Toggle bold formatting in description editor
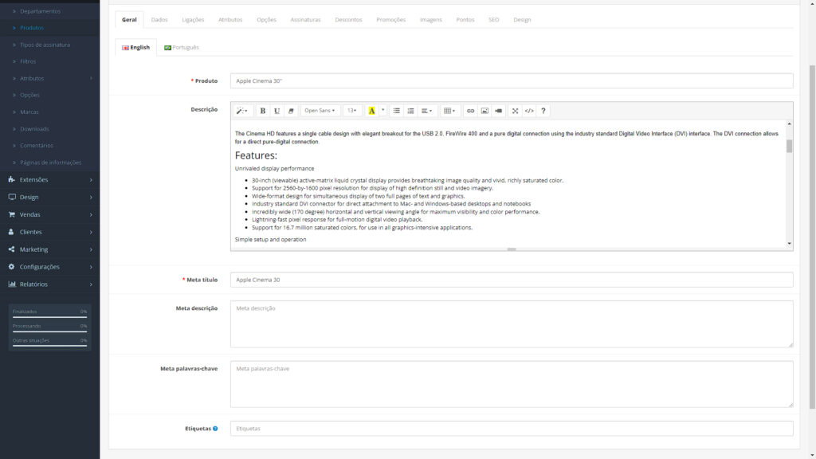 [263, 111]
